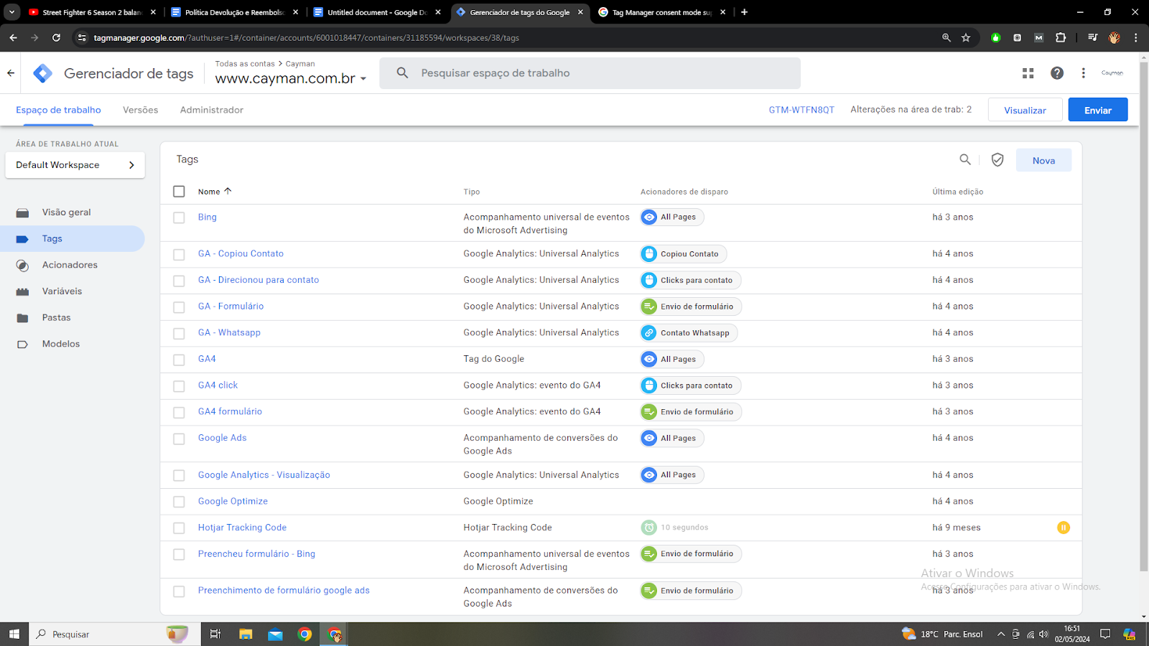Viewport: 1149px width, 646px height.
Task: Click the Chrome zoom magnifier icon
Action: coord(946,38)
